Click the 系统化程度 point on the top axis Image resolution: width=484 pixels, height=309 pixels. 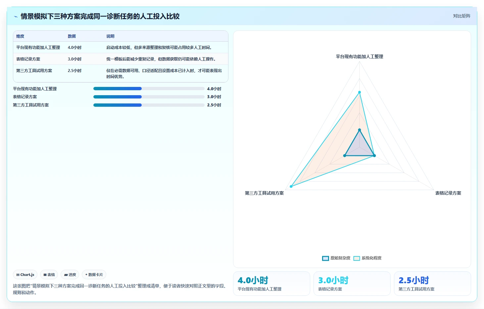pyautogui.click(x=360, y=92)
